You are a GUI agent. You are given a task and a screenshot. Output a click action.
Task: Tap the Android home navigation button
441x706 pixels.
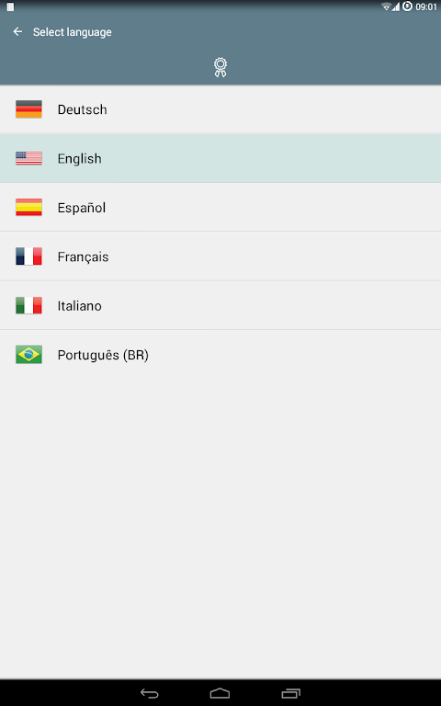pos(220,693)
